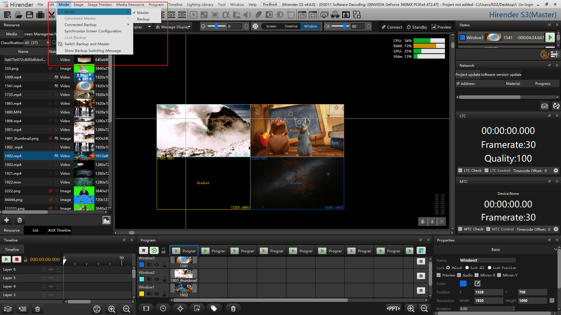Stop the Timeline with red stop button
The image size is (561, 315).
pyautogui.click(x=17, y=259)
